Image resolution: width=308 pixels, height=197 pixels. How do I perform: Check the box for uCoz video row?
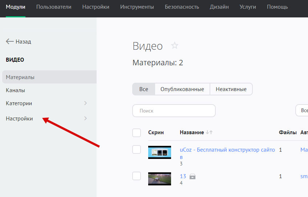pyautogui.click(x=137, y=149)
